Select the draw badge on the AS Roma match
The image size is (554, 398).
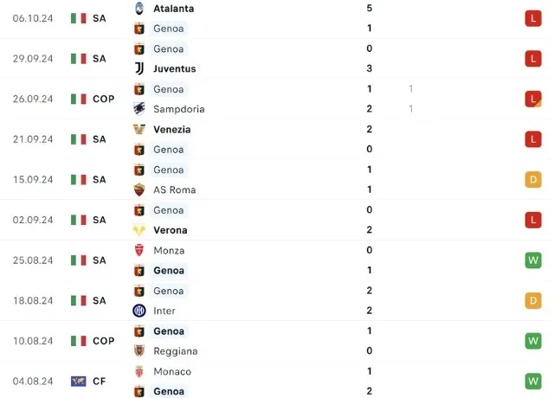532,180
